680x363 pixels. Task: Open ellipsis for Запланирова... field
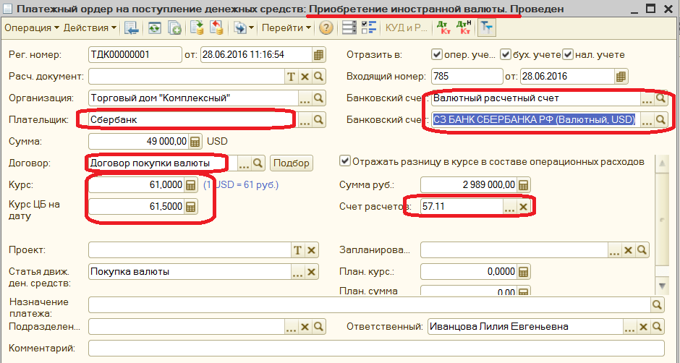coord(614,249)
